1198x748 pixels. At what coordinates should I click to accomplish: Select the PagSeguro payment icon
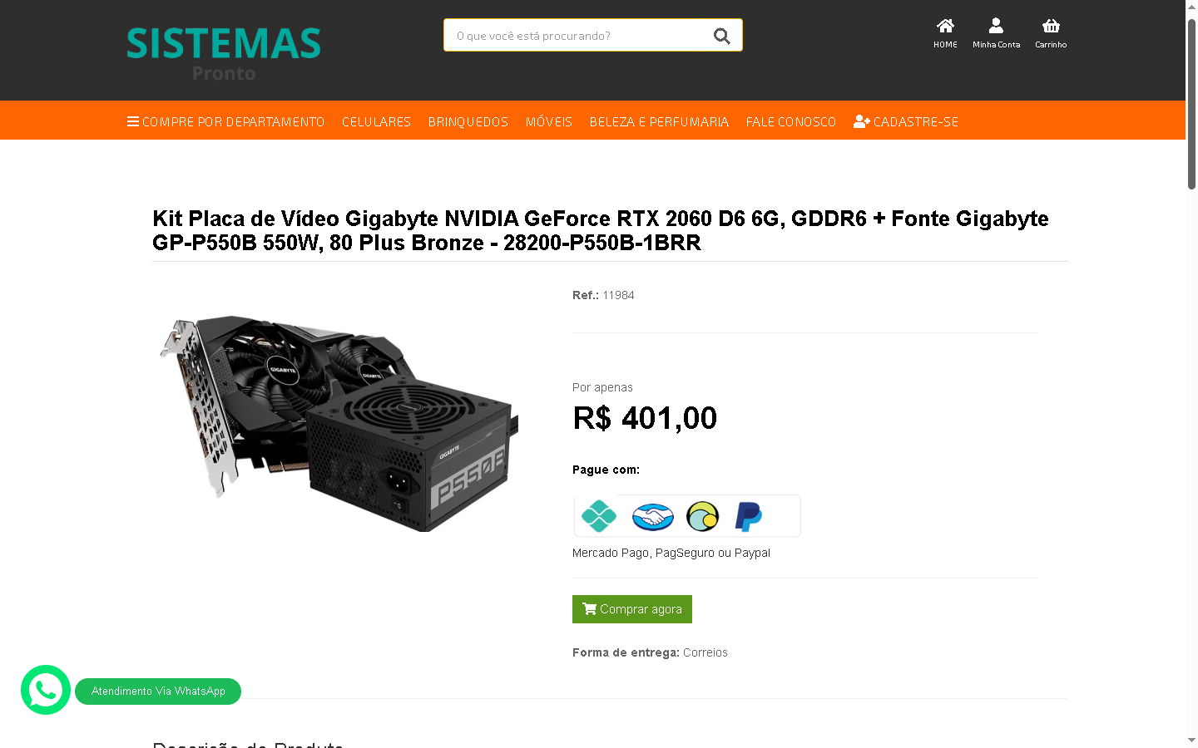tap(703, 516)
